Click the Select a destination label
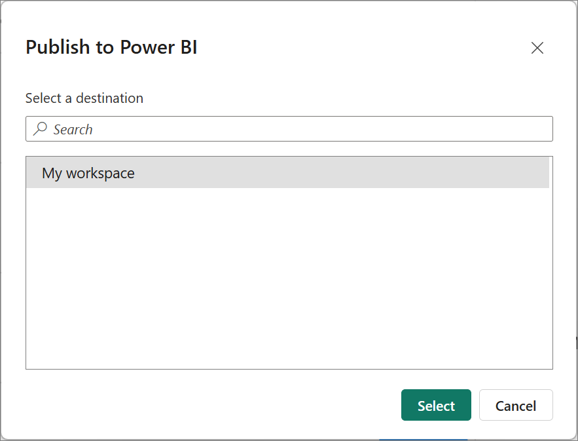Image resolution: width=578 pixels, height=441 pixels. (84, 98)
